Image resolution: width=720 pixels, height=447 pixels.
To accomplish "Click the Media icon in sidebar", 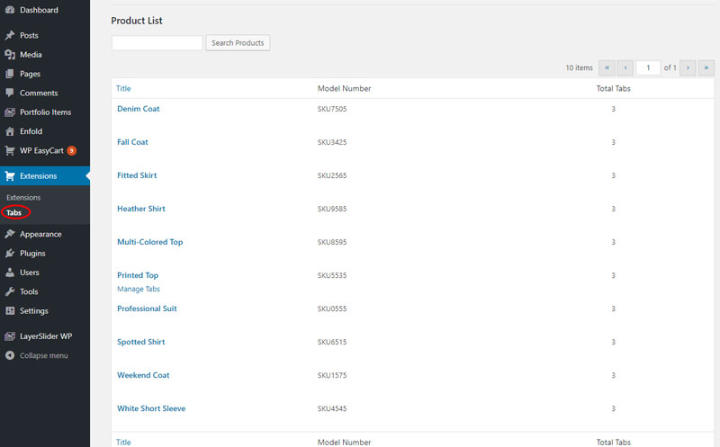I will 10,55.
